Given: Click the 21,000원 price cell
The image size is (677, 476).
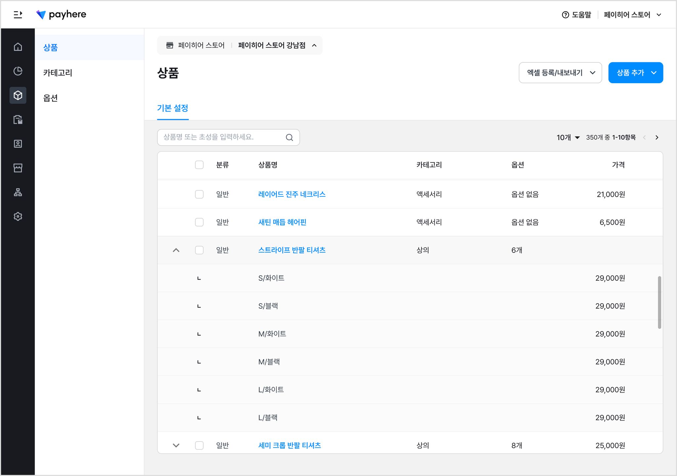Looking at the screenshot, I should pyautogui.click(x=611, y=194).
